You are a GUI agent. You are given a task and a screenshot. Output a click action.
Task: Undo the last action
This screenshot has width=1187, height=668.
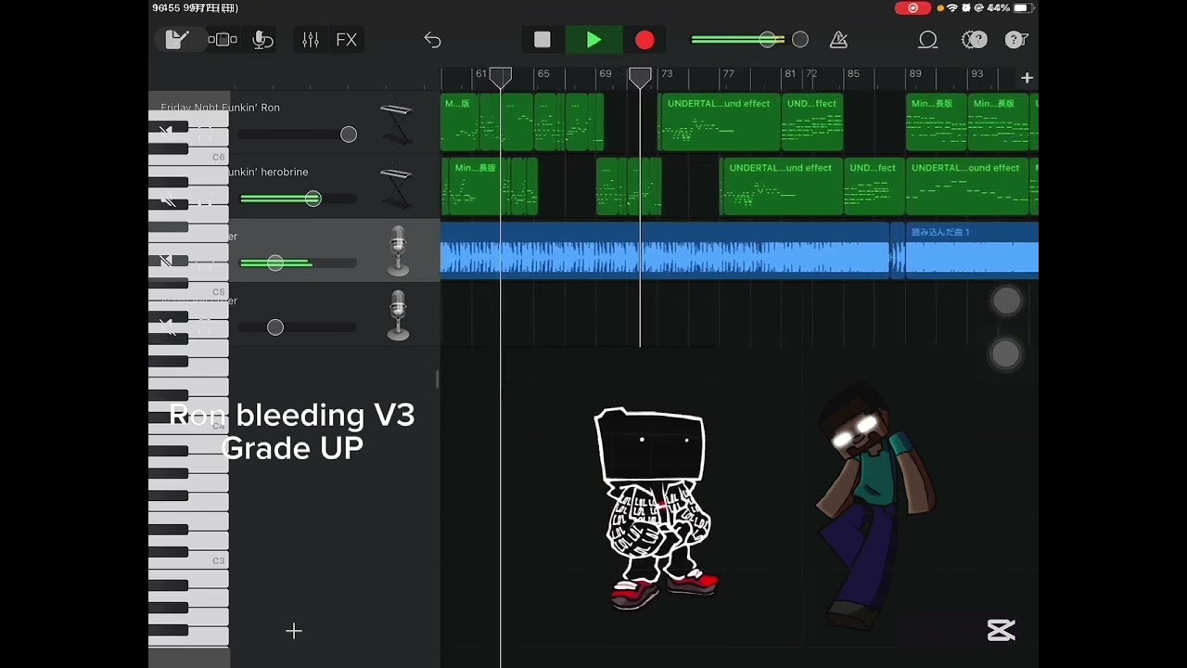point(432,40)
